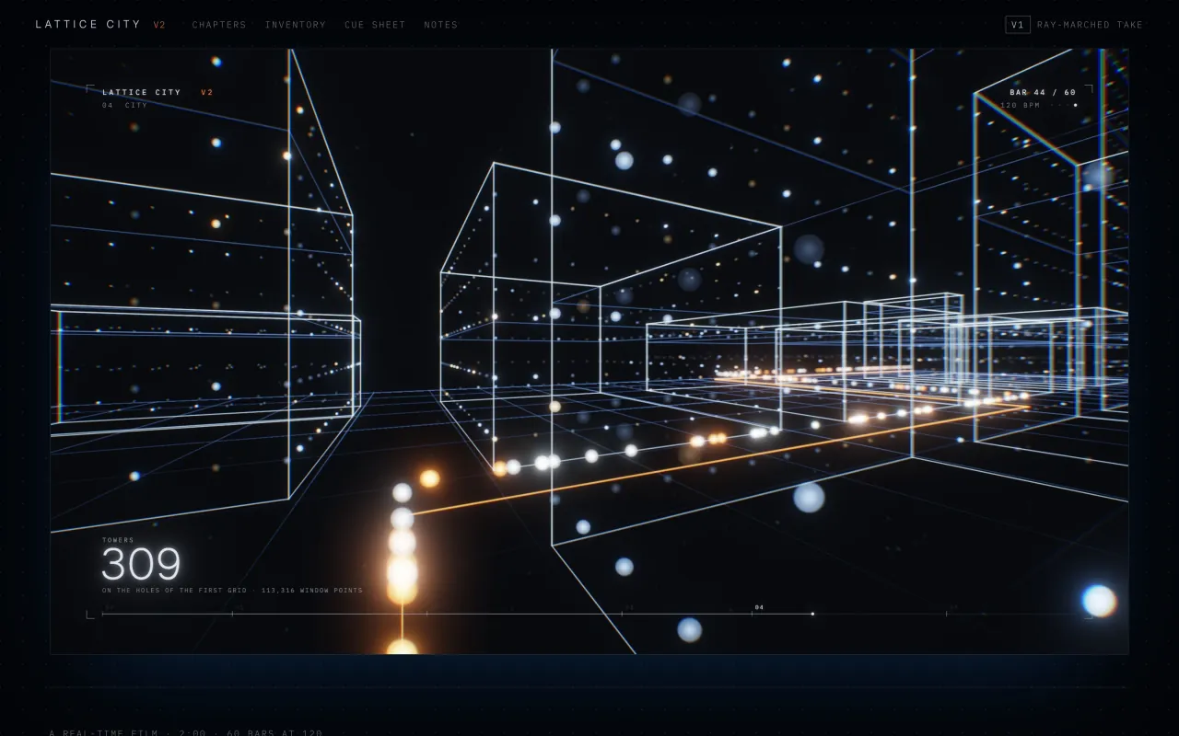Click the "04 CITY" chapter label
The width and height of the screenshot is (1179, 736).
tap(124, 105)
